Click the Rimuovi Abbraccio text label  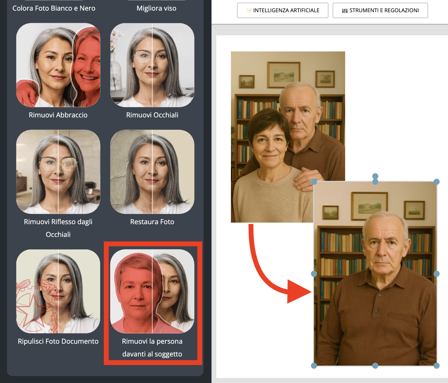click(58, 115)
